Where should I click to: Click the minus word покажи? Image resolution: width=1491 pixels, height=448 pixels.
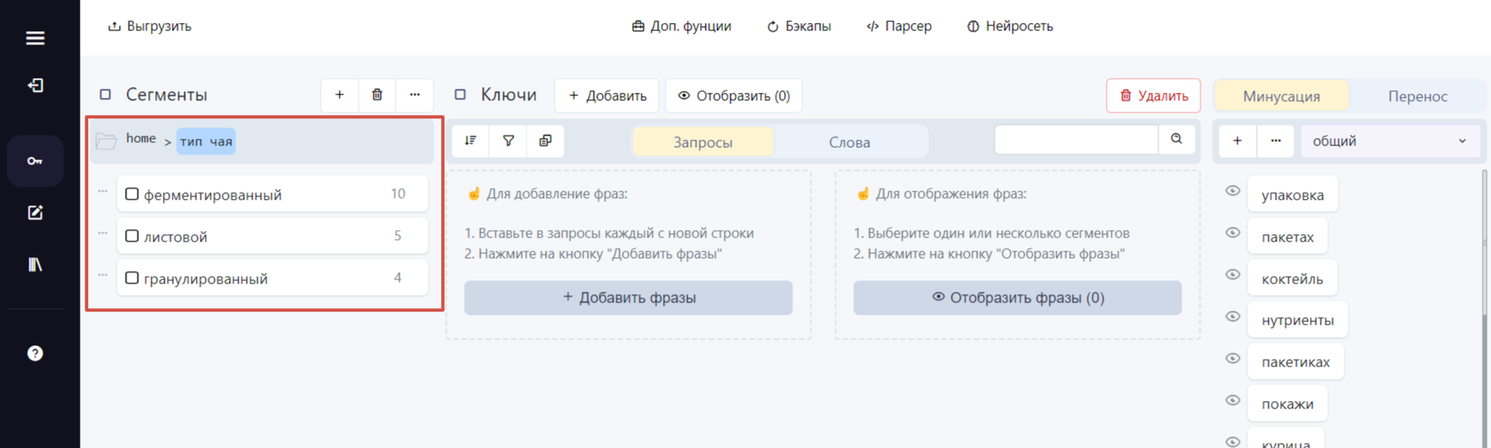(x=1288, y=404)
